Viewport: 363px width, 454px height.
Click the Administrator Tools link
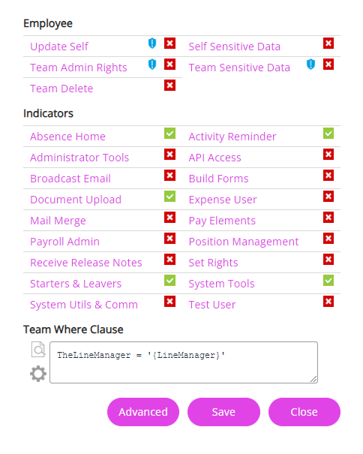coord(79,158)
